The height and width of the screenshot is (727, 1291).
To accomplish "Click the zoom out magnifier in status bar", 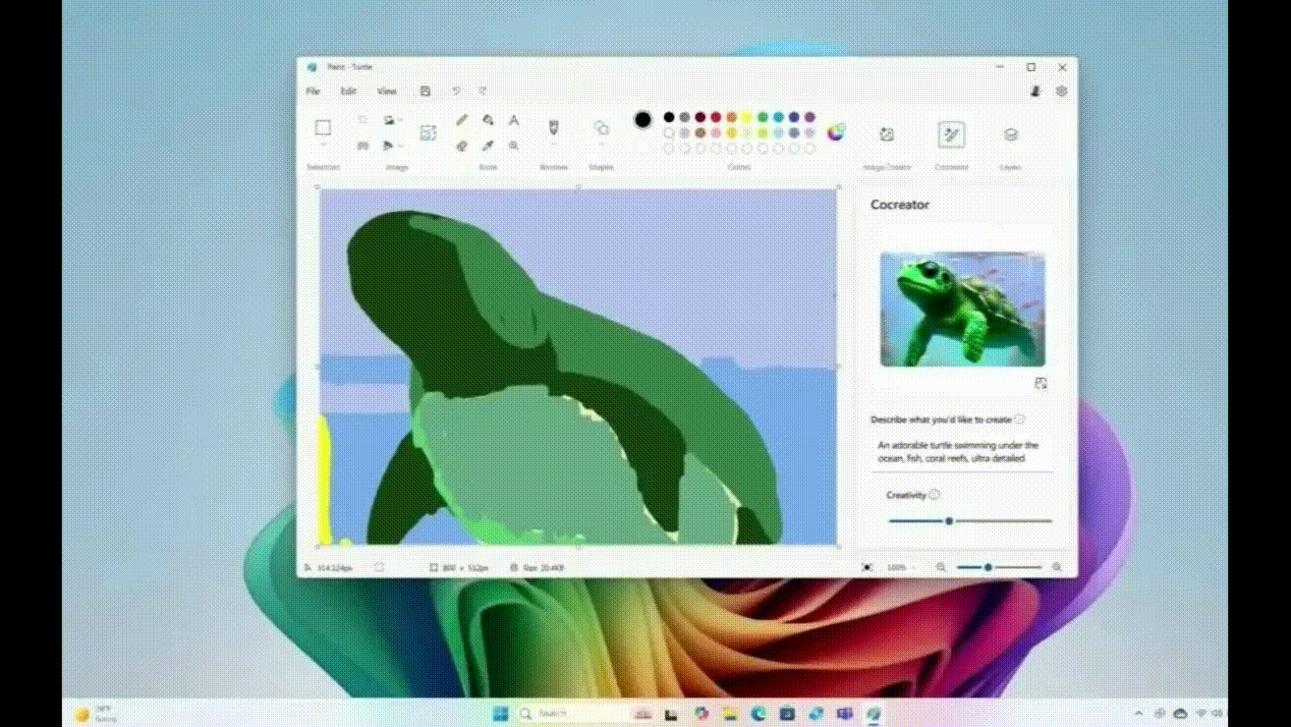I will point(941,567).
